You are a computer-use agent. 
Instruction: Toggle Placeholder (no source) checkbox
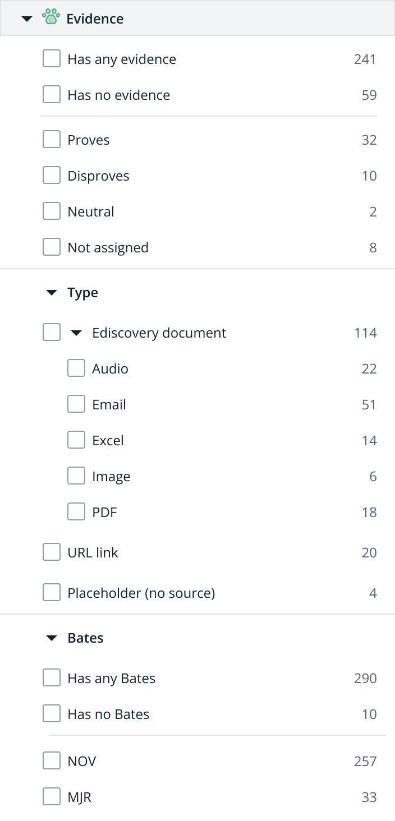point(52,593)
